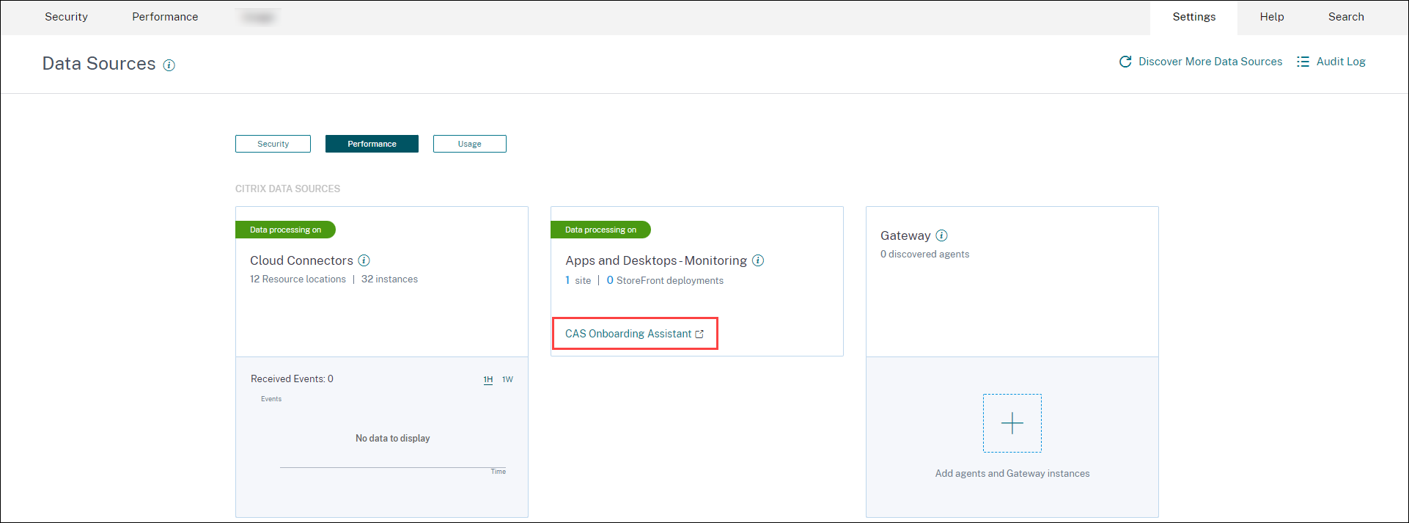This screenshot has width=1409, height=523.
Task: Click the refresh icon for Discover More Data Sources
Action: click(x=1125, y=62)
